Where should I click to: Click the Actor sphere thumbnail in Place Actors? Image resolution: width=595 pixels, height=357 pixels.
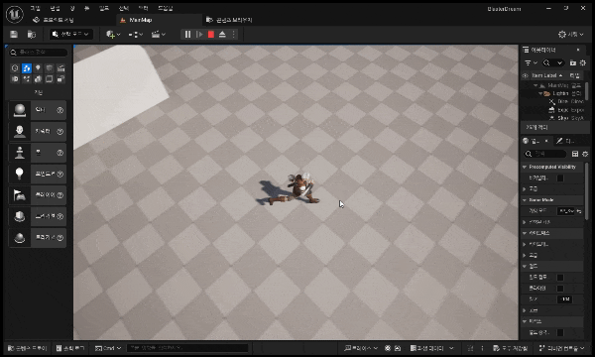[x=20, y=110]
